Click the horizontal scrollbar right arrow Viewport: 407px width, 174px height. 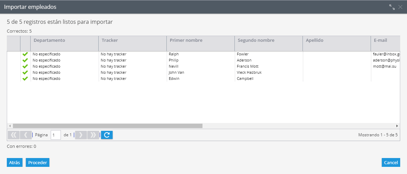397,126
